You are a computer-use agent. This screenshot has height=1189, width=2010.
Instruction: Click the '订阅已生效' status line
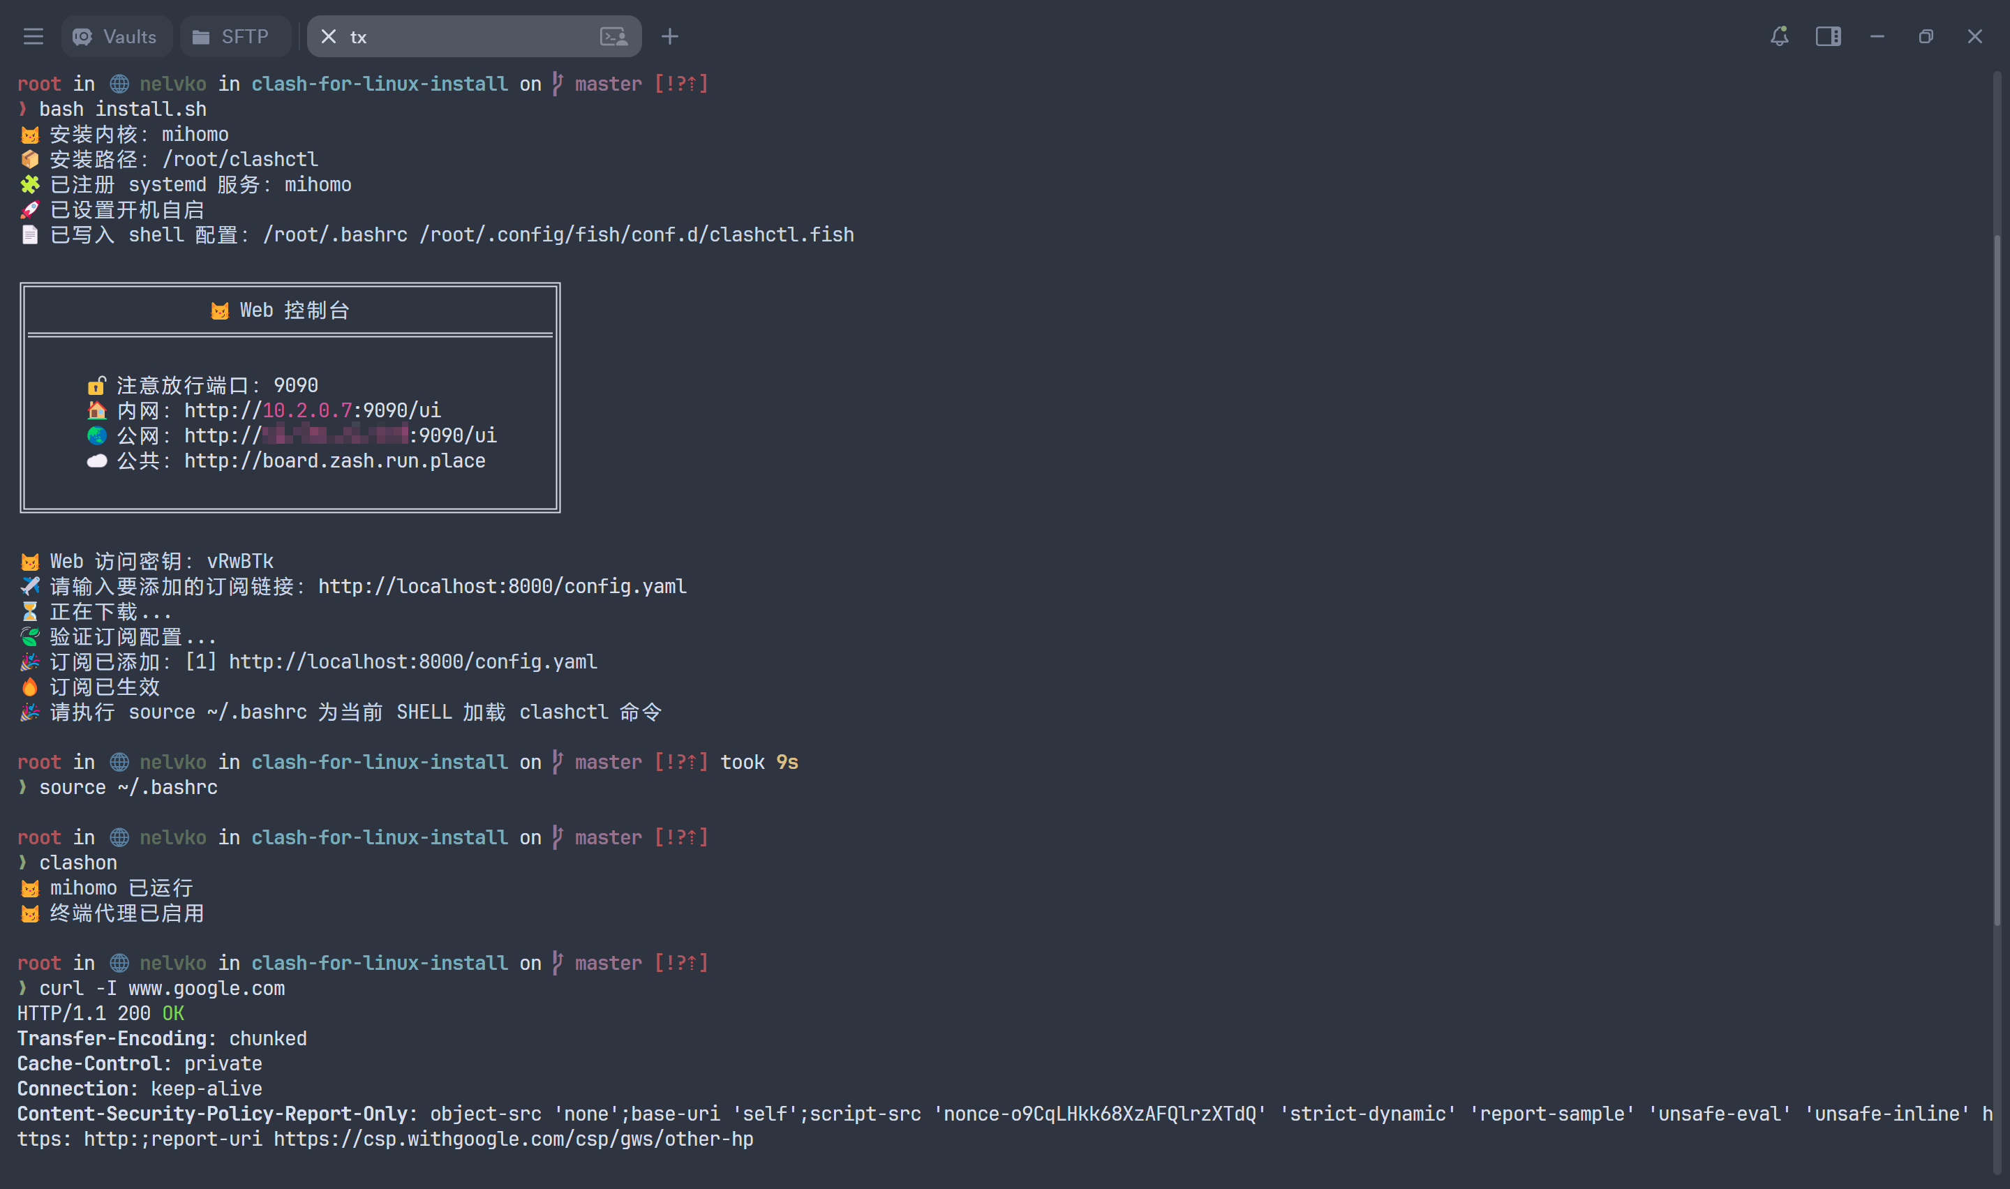click(x=90, y=687)
